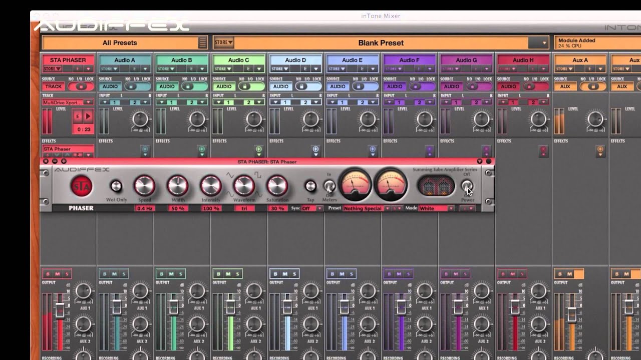Screen dimensions: 641x360
Task: Flip the In/Out Meters switch on the phaser
Action: pos(329,186)
